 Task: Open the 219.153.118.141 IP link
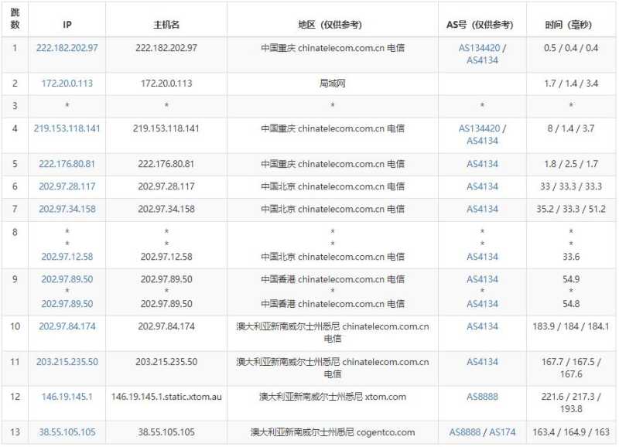[x=67, y=128]
